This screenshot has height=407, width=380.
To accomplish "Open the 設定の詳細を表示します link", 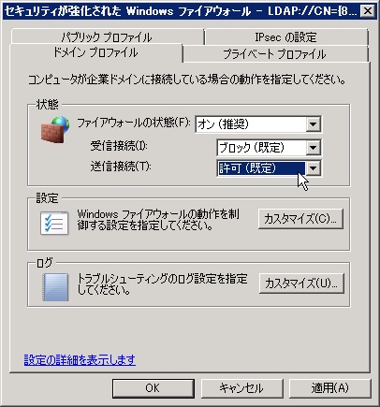I will (x=80, y=359).
